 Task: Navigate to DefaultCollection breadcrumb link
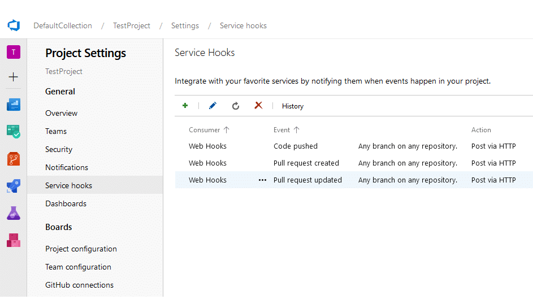[63, 25]
